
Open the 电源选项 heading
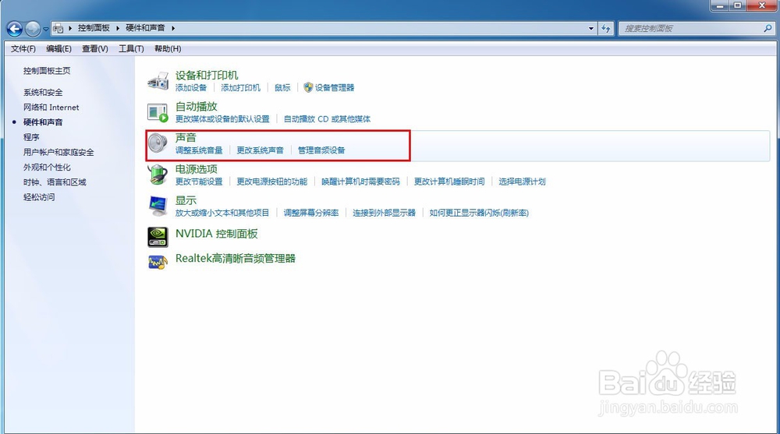tap(197, 169)
